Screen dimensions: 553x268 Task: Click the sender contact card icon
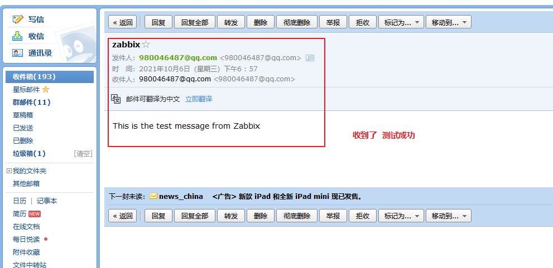(x=310, y=58)
